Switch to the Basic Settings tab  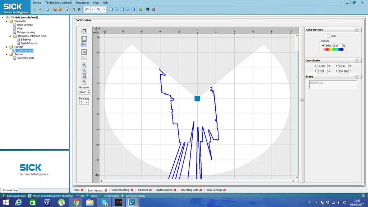click(x=214, y=190)
